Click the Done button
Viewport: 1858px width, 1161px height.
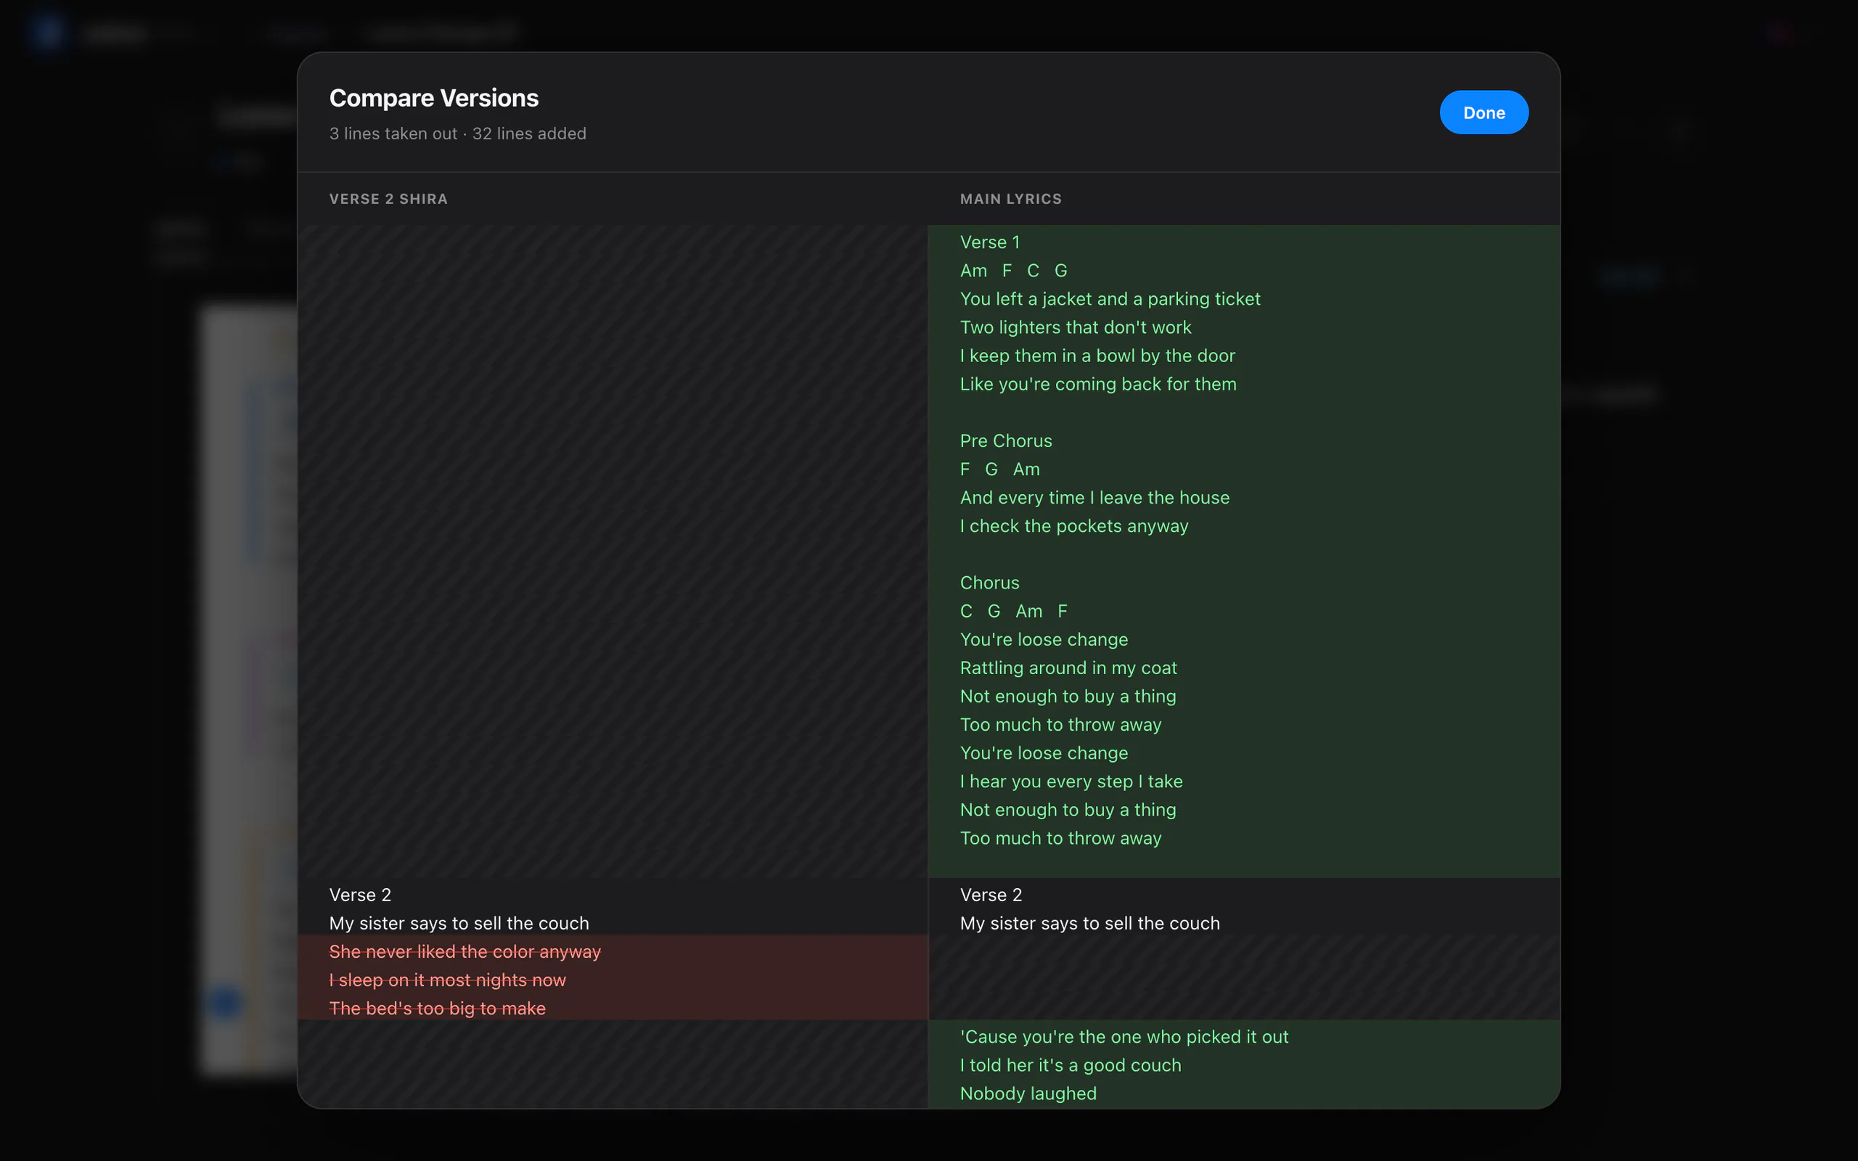(1483, 112)
